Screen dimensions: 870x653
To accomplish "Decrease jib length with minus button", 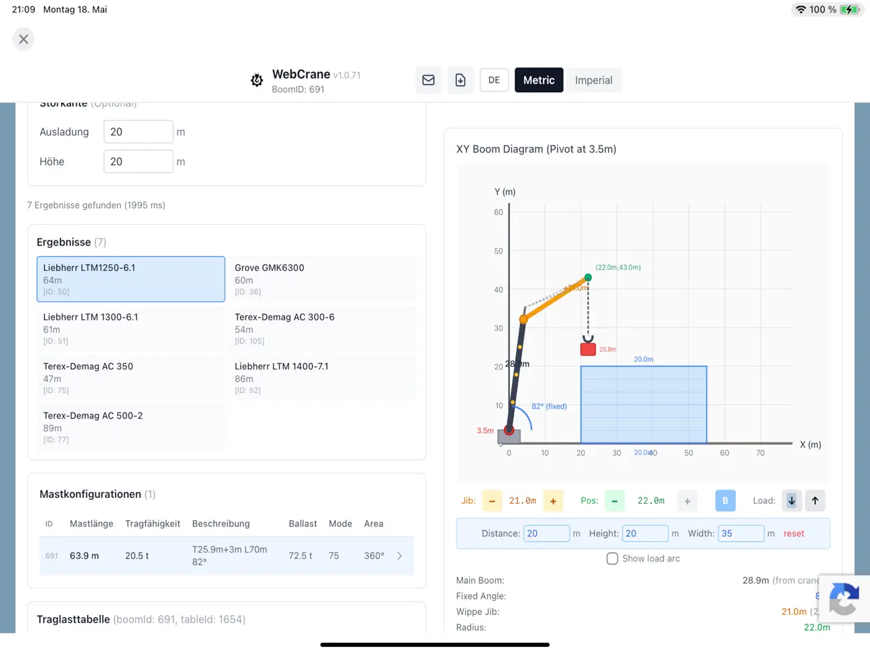I will [x=492, y=501].
